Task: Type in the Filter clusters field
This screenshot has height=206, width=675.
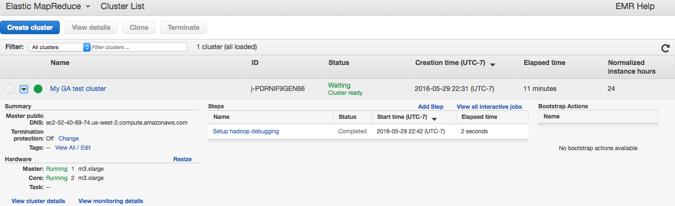Action: click(139, 47)
